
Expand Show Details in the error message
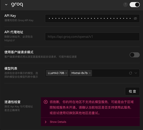(x=58, y=122)
